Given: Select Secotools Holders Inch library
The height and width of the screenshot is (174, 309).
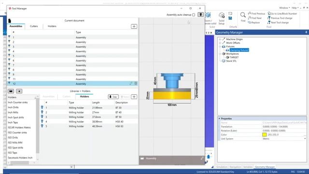Looking at the screenshot, I should point(20,158).
